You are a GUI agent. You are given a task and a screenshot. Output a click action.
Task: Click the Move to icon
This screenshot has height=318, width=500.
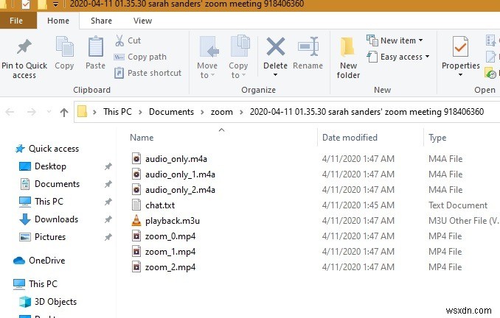click(209, 48)
